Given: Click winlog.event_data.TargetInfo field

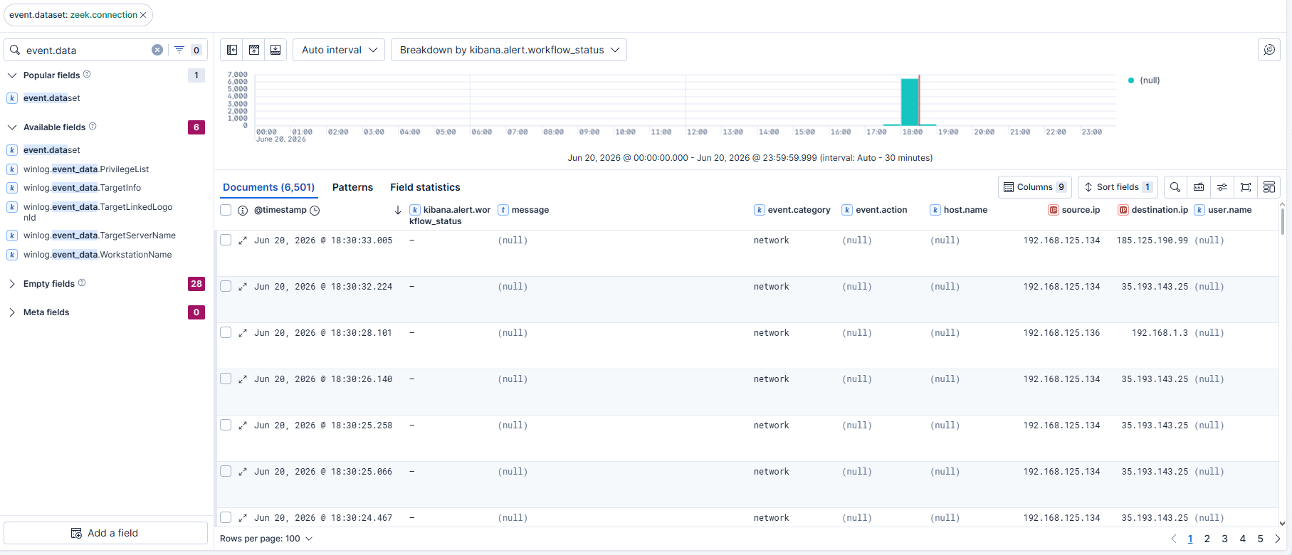Looking at the screenshot, I should (82, 188).
